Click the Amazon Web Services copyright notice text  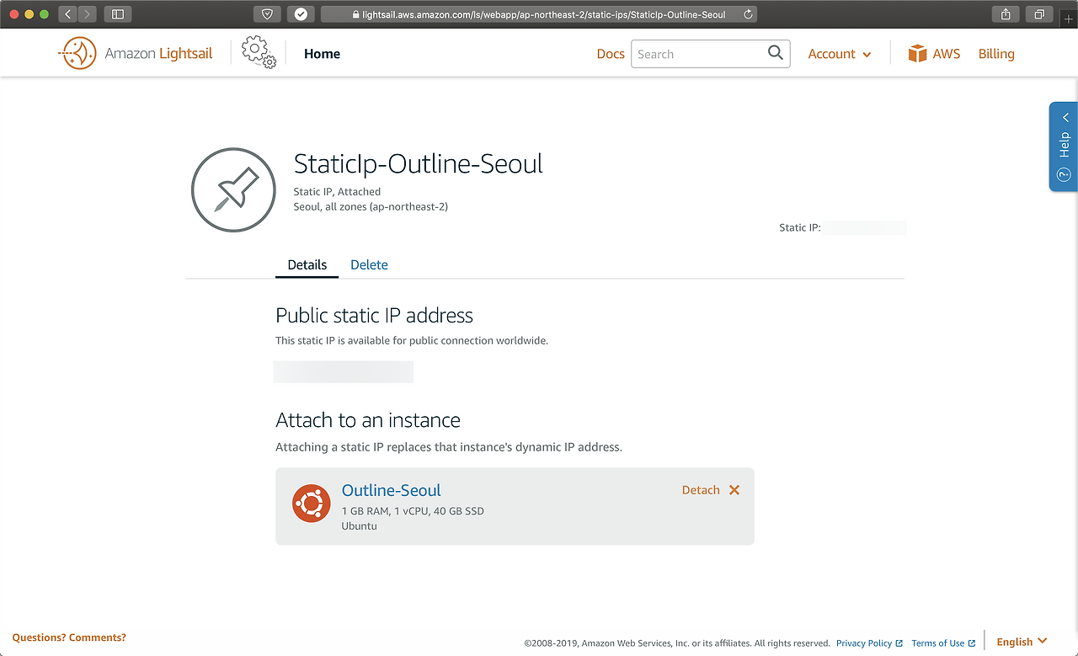(x=677, y=643)
